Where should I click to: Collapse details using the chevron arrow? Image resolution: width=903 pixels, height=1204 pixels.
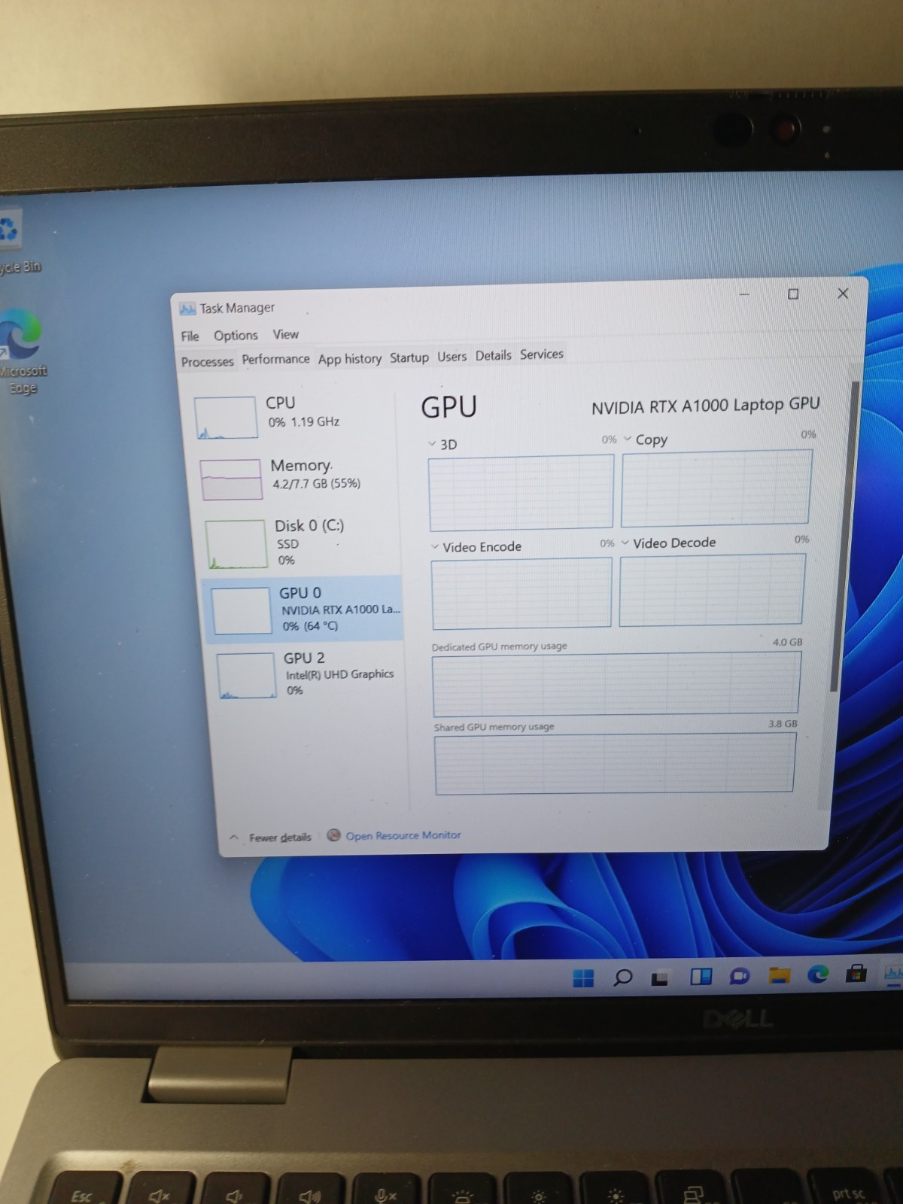coord(233,838)
